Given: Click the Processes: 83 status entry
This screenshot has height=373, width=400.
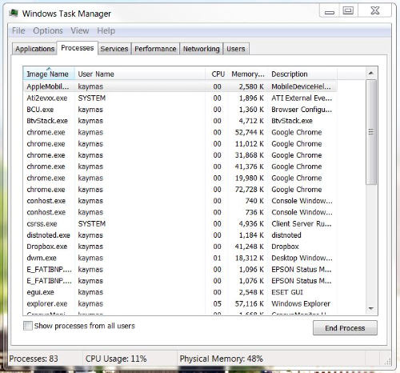Looking at the screenshot, I should (34, 359).
